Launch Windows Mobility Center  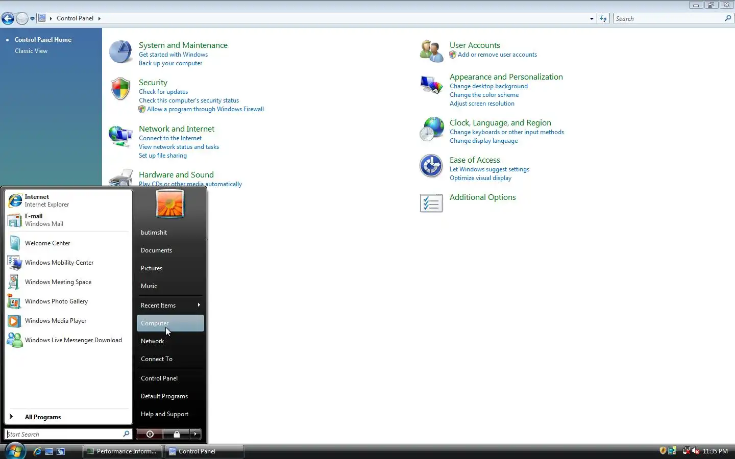coord(68,263)
